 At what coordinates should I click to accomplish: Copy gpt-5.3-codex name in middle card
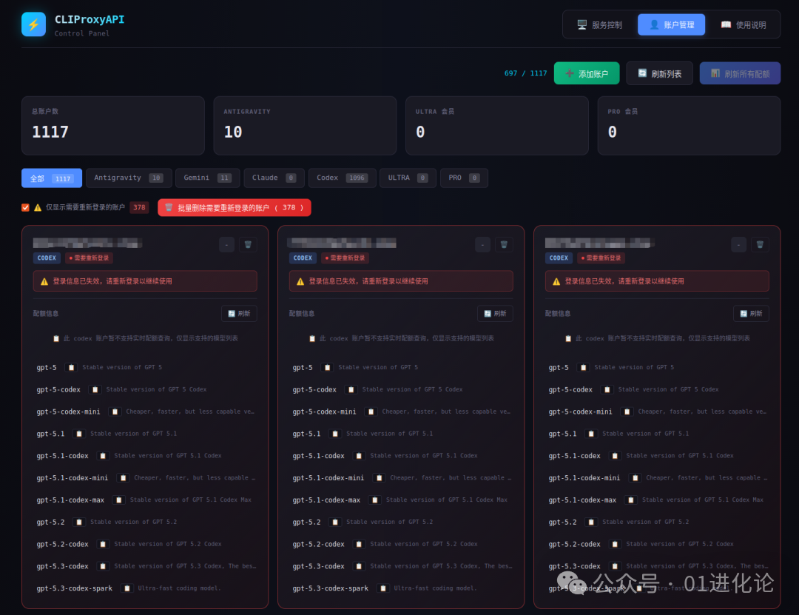pyautogui.click(x=359, y=567)
